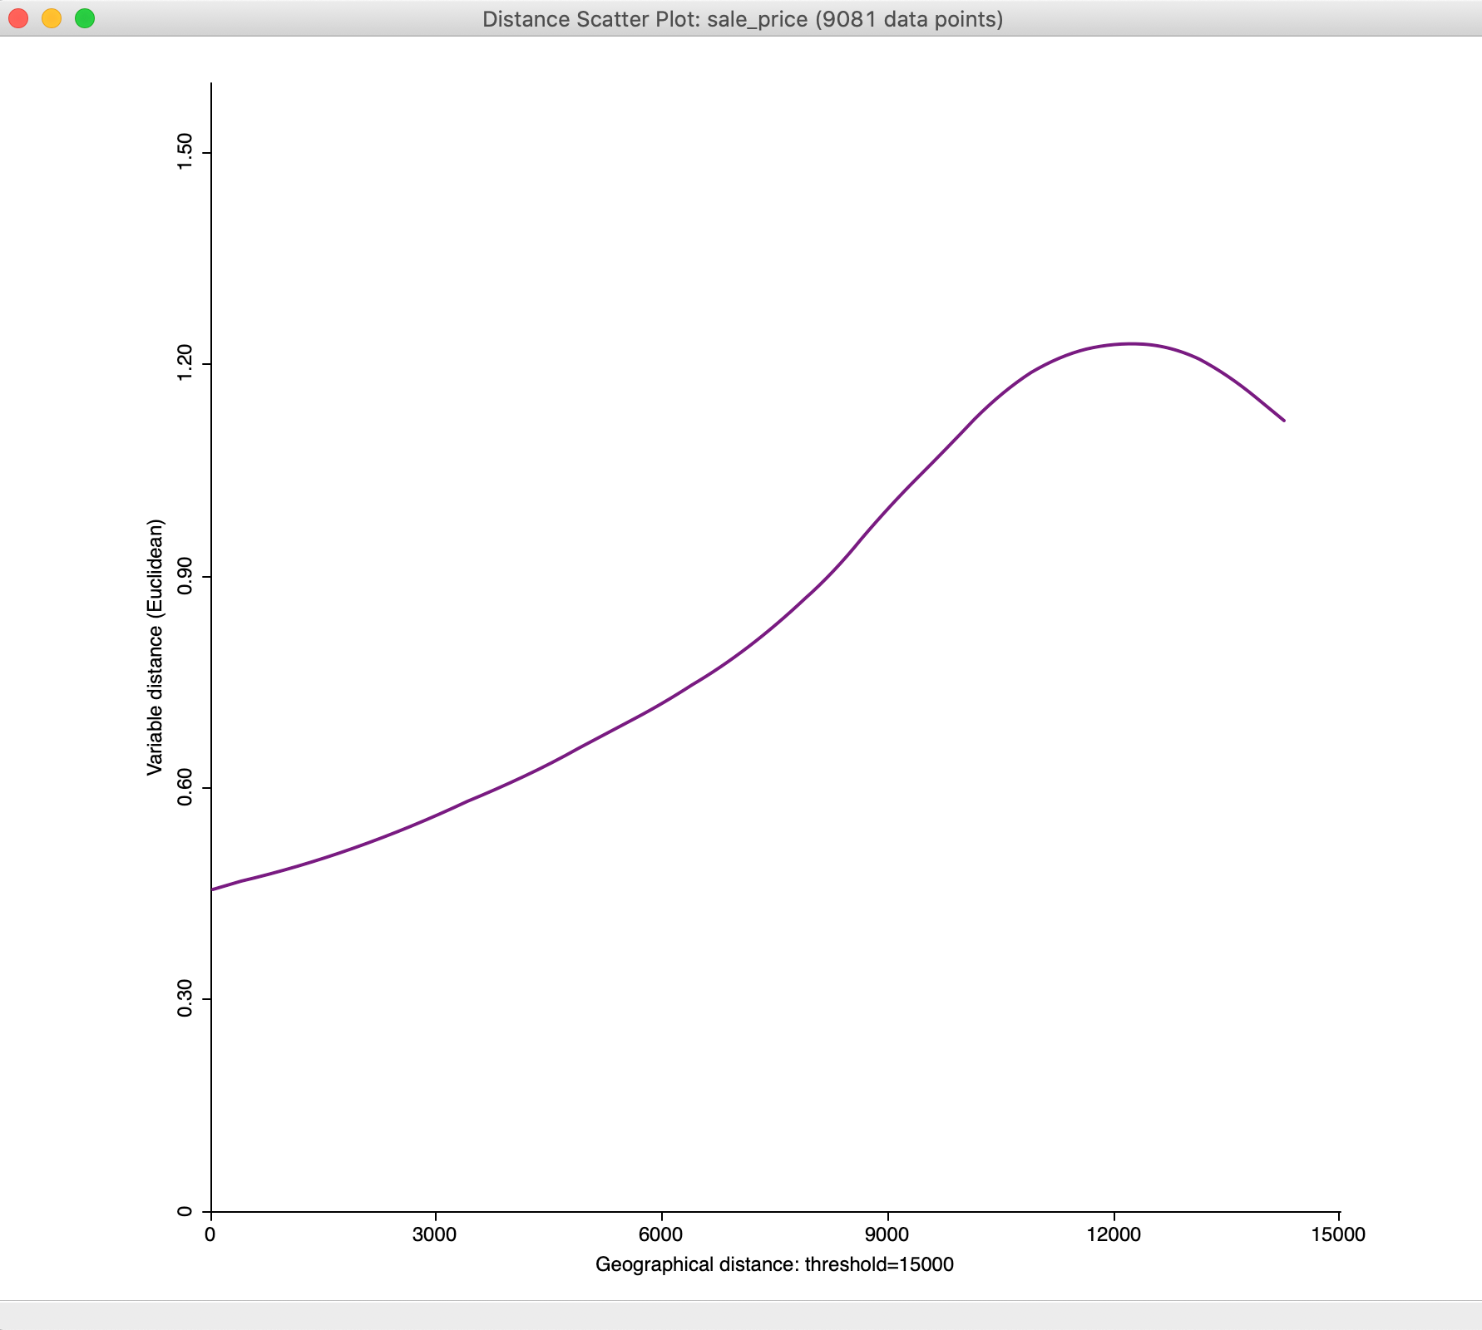
Task: Click the x-axis tick label 6000
Action: pos(660,1234)
